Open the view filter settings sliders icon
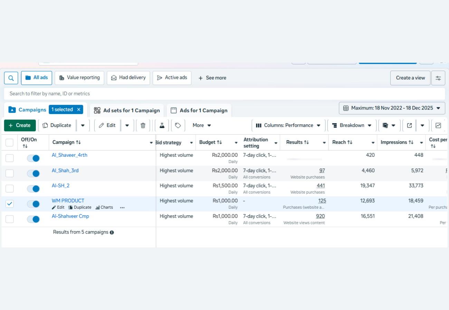Image resolution: width=449 pixels, height=310 pixels. (438, 78)
